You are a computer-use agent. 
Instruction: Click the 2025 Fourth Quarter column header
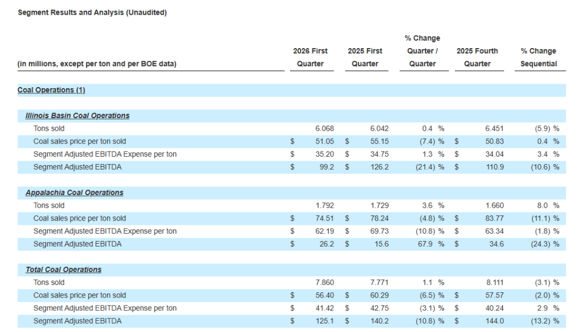point(477,57)
